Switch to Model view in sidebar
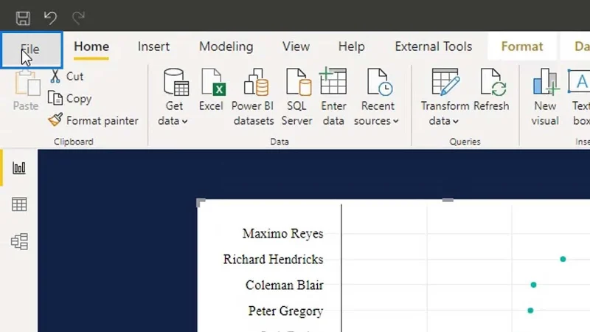 coord(19,241)
